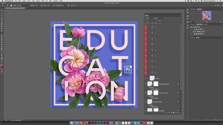The height and width of the screenshot is (125, 223).
Task: Add a Curves adjustment
Action: click(x=199, y=29)
